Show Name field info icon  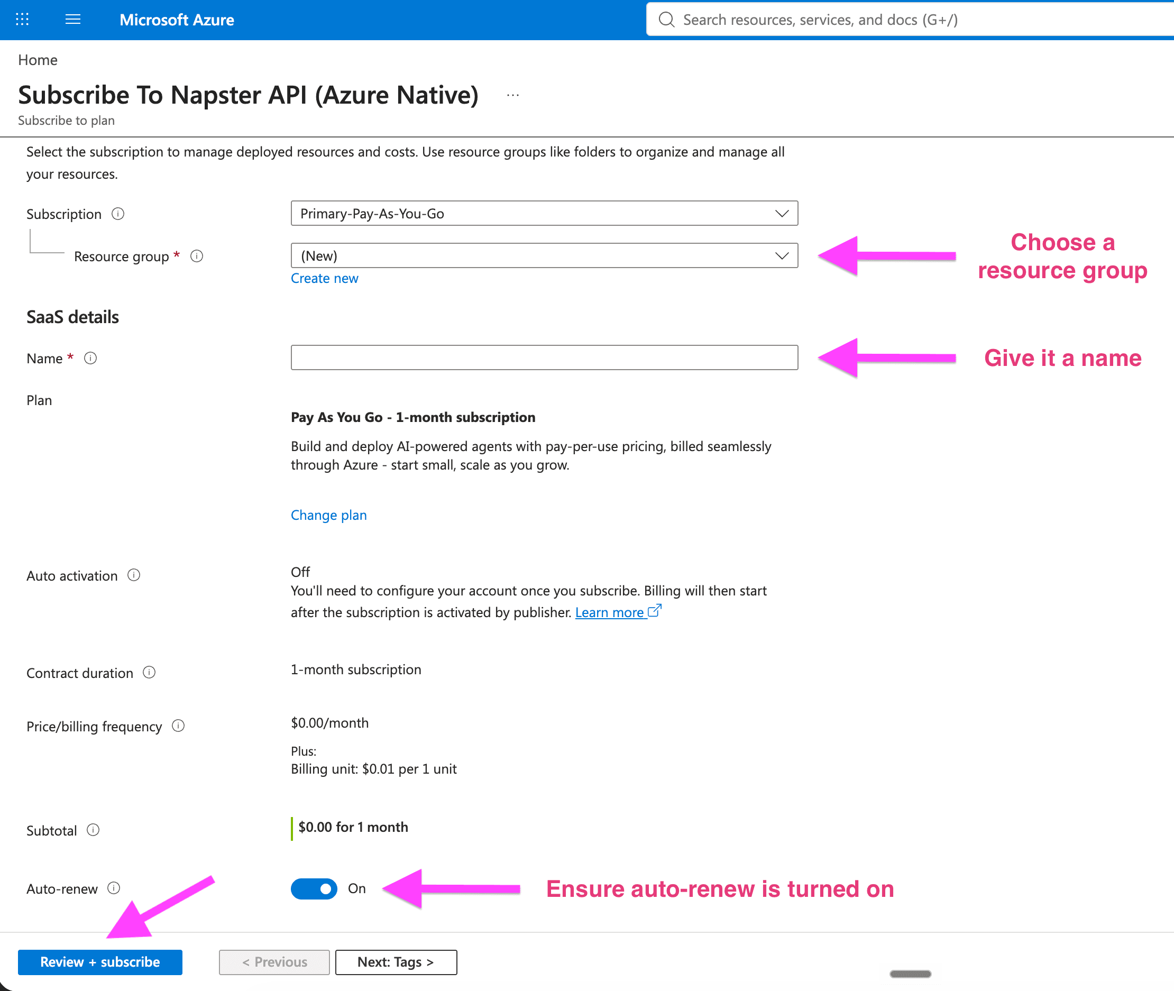click(90, 359)
